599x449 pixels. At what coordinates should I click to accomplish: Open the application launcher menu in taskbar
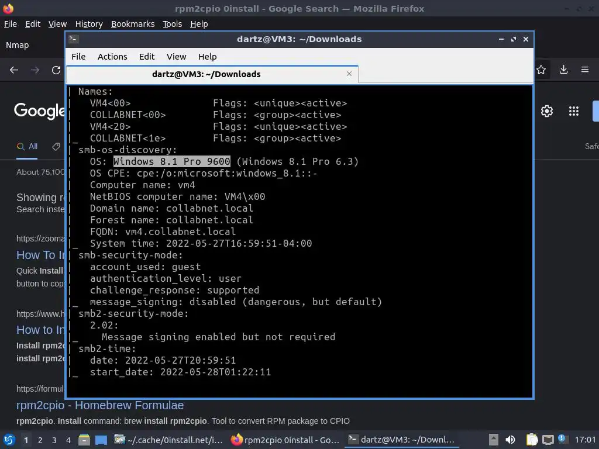[x=9, y=440]
